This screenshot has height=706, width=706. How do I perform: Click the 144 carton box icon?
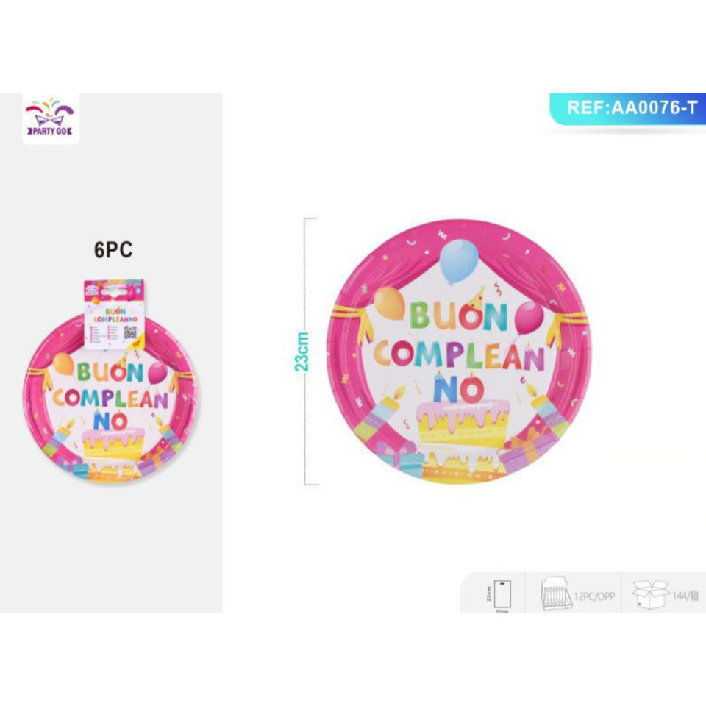(x=650, y=594)
